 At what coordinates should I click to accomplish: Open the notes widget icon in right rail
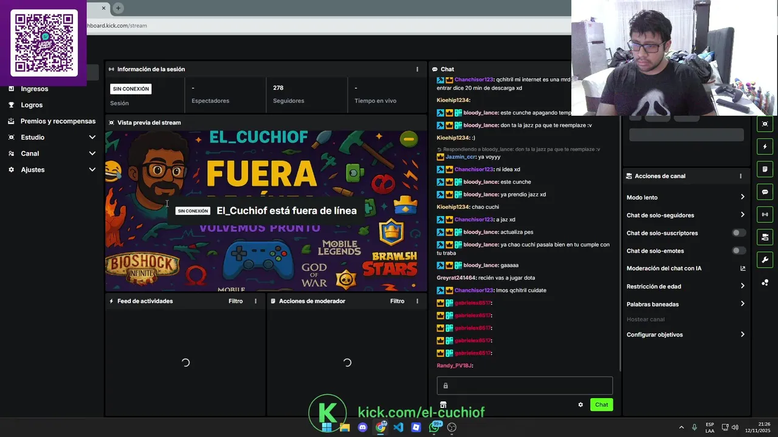tap(765, 169)
